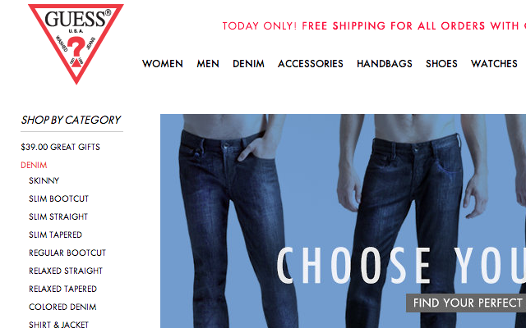Viewport: 526px width, 328px height.
Task: Select Slim Tapered subcategory
Action: [x=55, y=235]
